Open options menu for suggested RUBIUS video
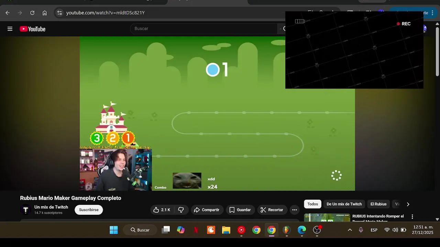The width and height of the screenshot is (440, 247). [x=412, y=217]
